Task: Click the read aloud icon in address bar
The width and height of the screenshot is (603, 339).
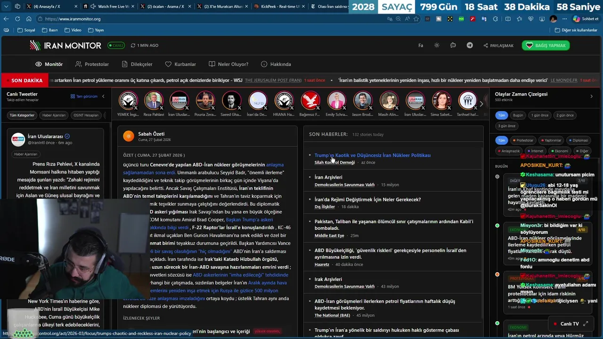Action: coord(407,19)
